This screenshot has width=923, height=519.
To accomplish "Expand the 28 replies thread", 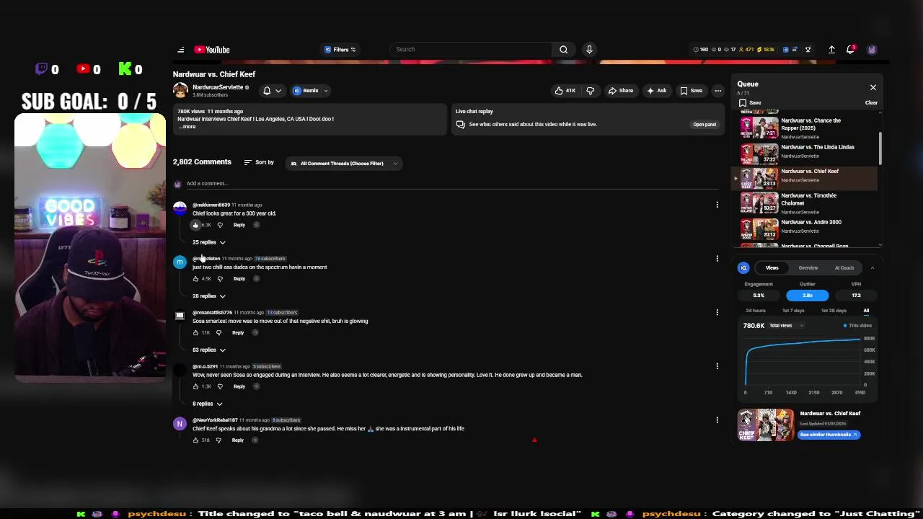I will pyautogui.click(x=208, y=296).
